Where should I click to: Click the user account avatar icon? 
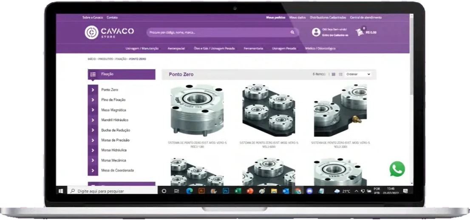point(316,32)
